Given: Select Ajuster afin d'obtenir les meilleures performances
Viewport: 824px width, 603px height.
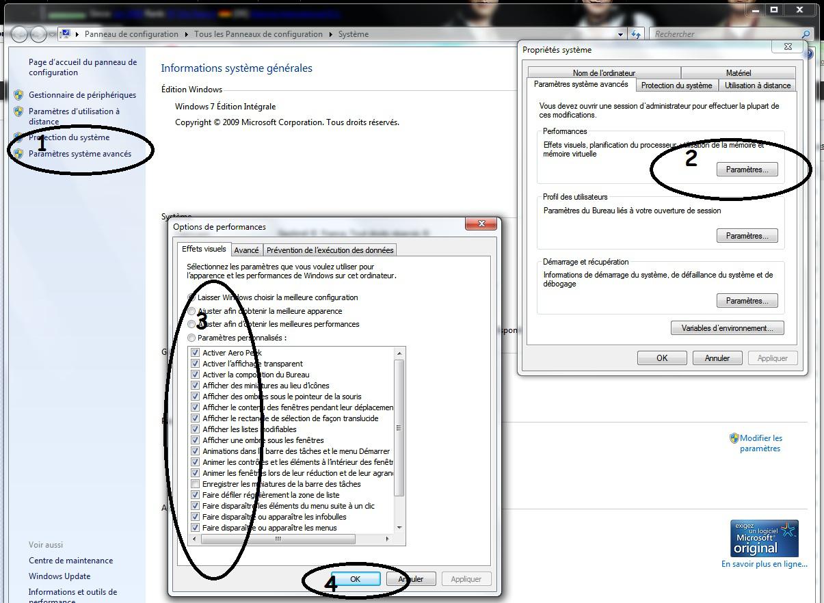Looking at the screenshot, I should point(191,324).
